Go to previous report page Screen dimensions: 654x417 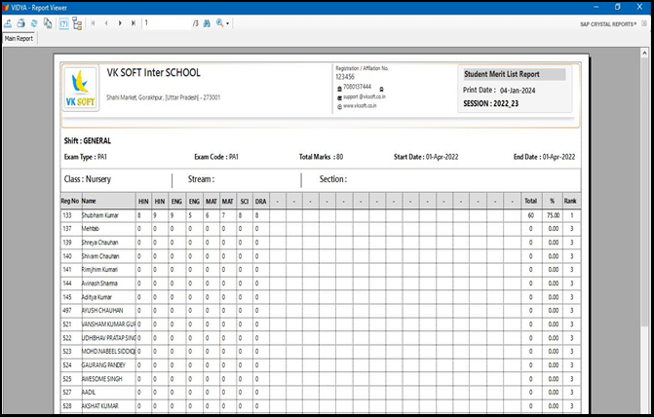(106, 23)
